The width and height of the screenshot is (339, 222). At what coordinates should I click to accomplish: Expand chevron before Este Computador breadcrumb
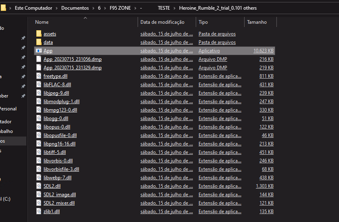(x=10, y=8)
